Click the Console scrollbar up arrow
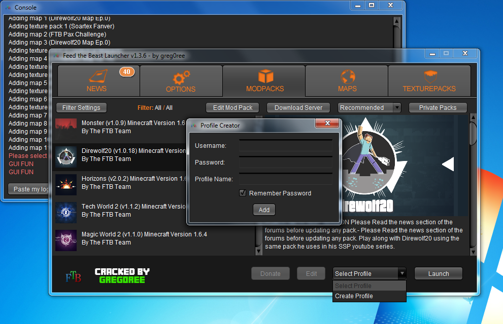 [x=397, y=21]
